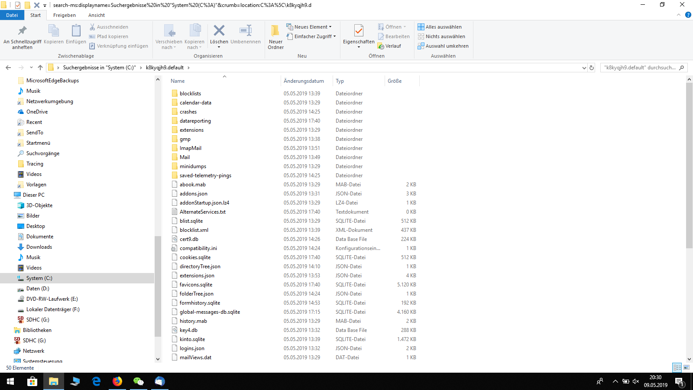Click the Neuer Ordner icon
The height and width of the screenshot is (390, 693).
point(275,31)
